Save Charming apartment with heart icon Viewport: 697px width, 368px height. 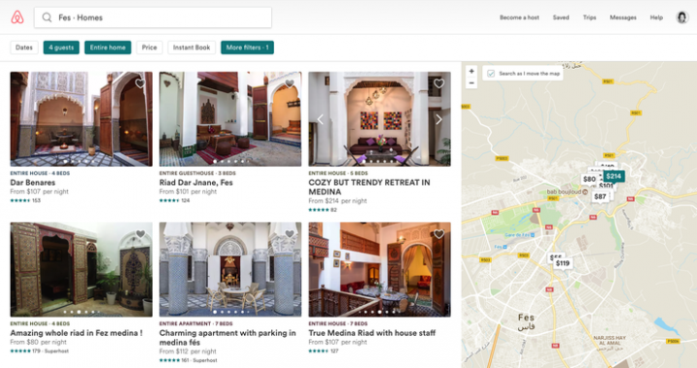pyautogui.click(x=289, y=233)
